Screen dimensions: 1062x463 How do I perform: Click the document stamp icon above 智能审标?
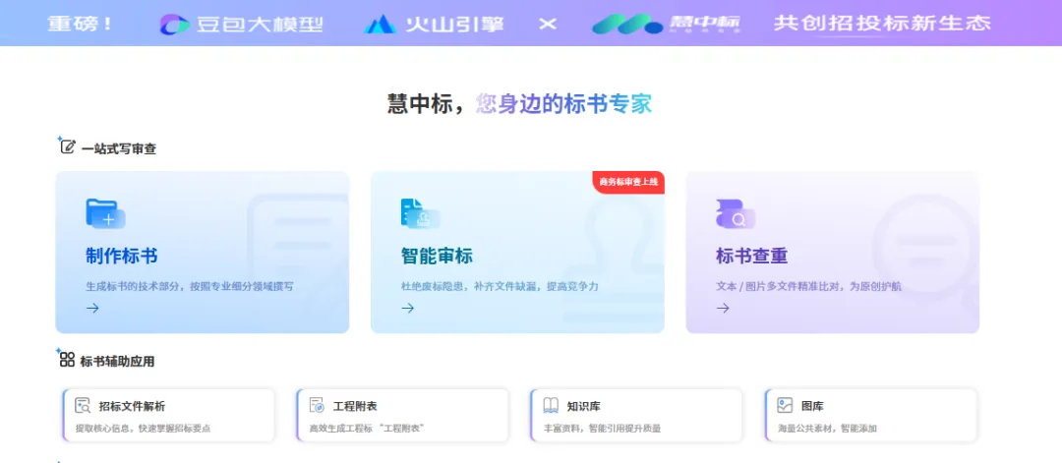point(420,213)
